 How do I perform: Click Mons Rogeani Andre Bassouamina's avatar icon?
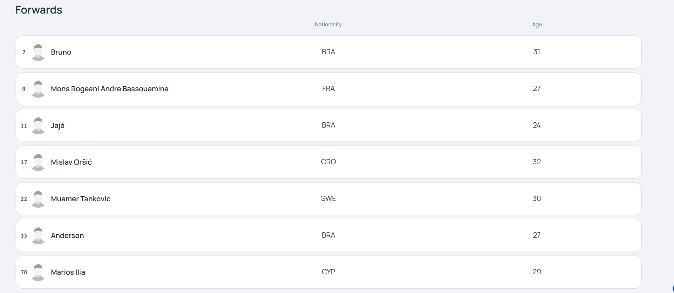[38, 89]
